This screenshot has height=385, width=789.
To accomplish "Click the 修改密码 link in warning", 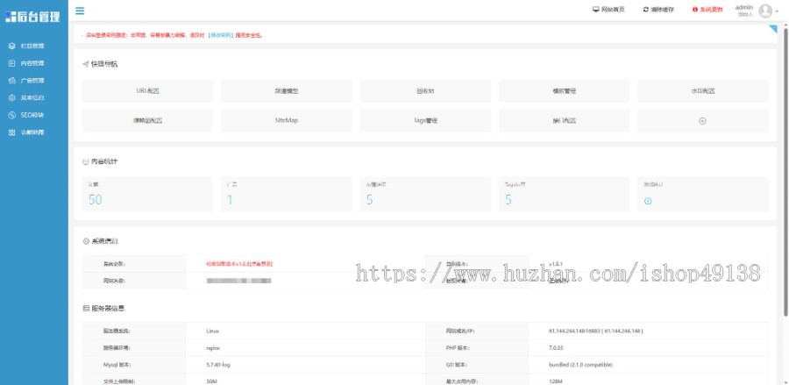I will pyautogui.click(x=221, y=35).
